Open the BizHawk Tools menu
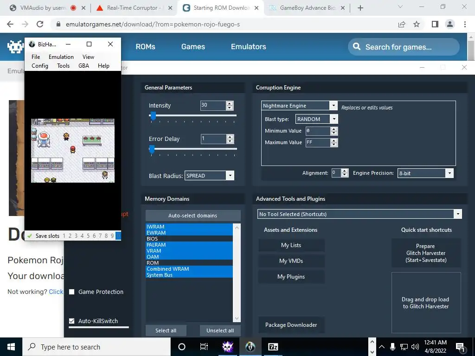Image resolution: width=475 pixels, height=356 pixels. tap(63, 66)
